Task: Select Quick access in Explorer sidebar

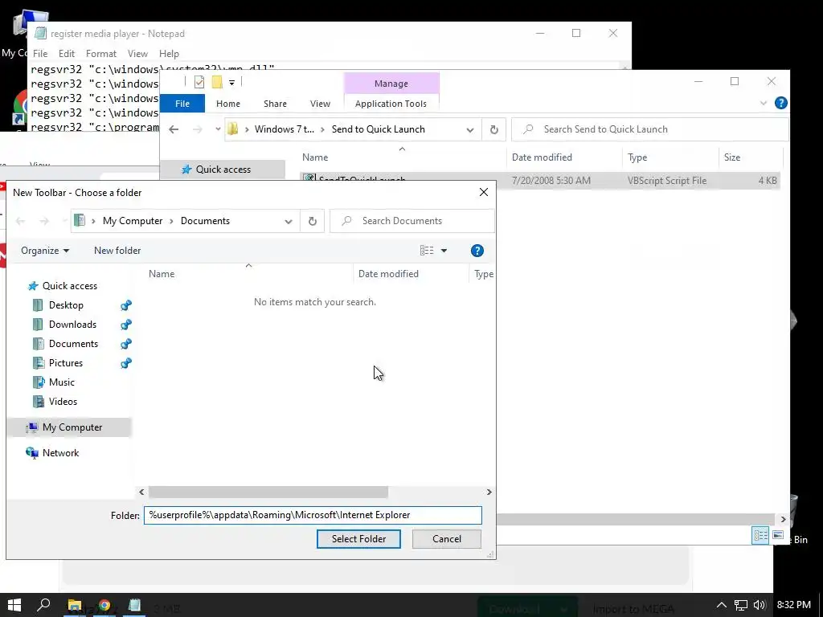Action: tap(223, 170)
